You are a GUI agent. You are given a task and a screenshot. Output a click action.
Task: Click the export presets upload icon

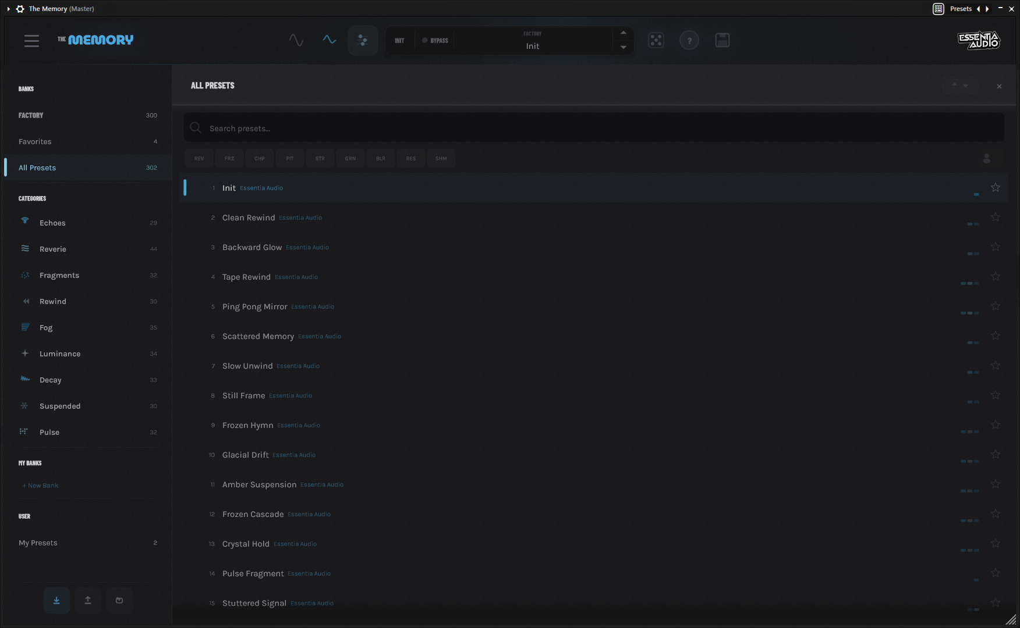point(88,600)
